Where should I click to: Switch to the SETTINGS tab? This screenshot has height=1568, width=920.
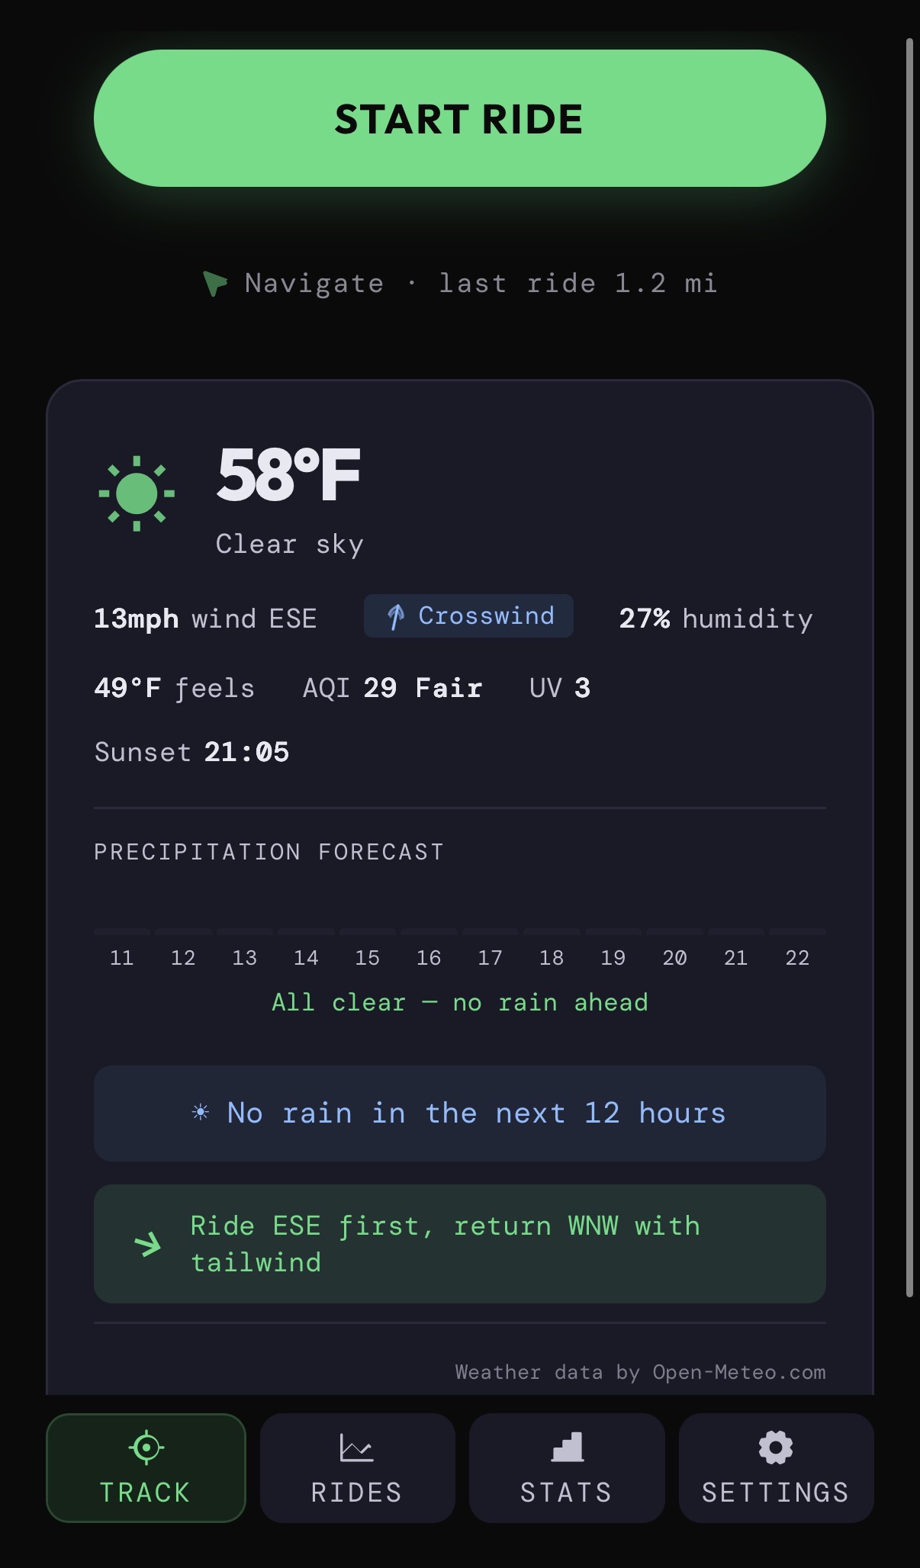coord(776,1468)
